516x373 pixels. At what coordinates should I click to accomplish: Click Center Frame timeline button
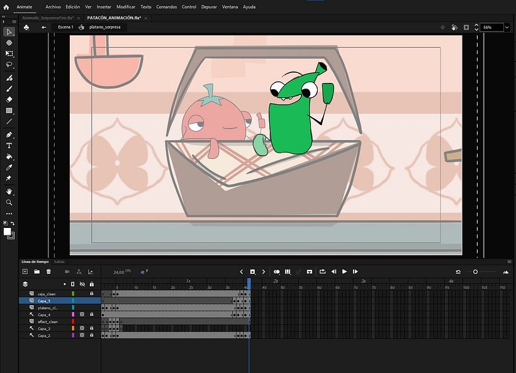pos(310,272)
